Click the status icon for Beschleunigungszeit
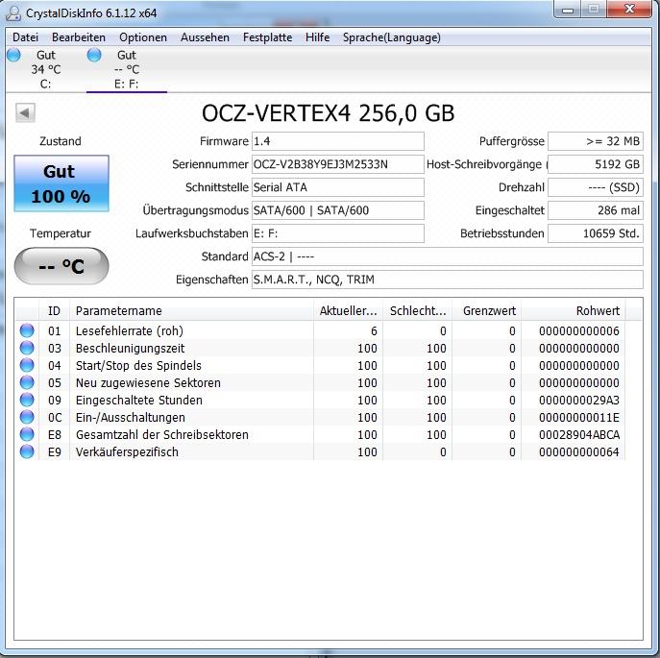The width and height of the screenshot is (660, 658). [x=27, y=348]
